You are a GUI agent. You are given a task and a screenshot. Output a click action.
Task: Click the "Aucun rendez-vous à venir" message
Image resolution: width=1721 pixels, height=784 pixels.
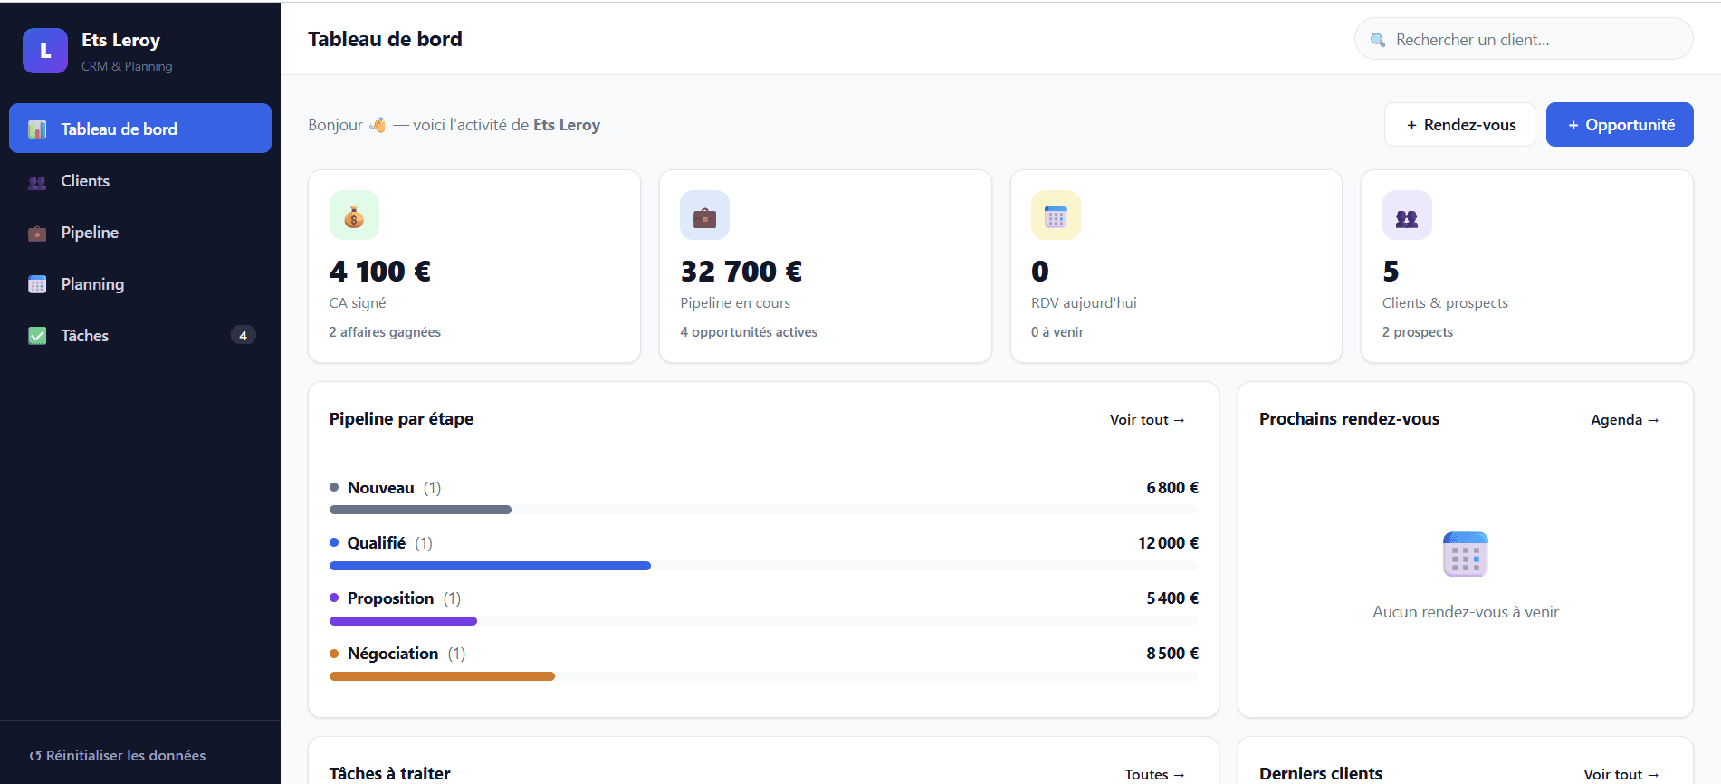point(1466,612)
